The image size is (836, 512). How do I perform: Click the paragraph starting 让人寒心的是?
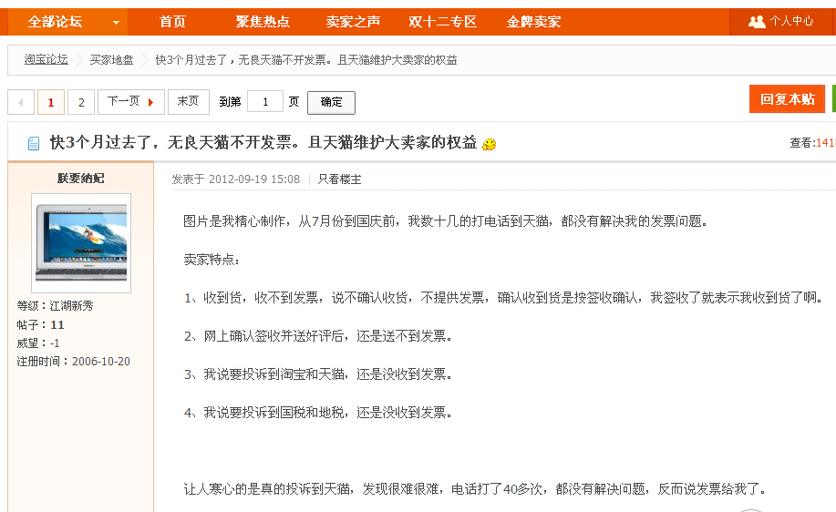(474, 489)
